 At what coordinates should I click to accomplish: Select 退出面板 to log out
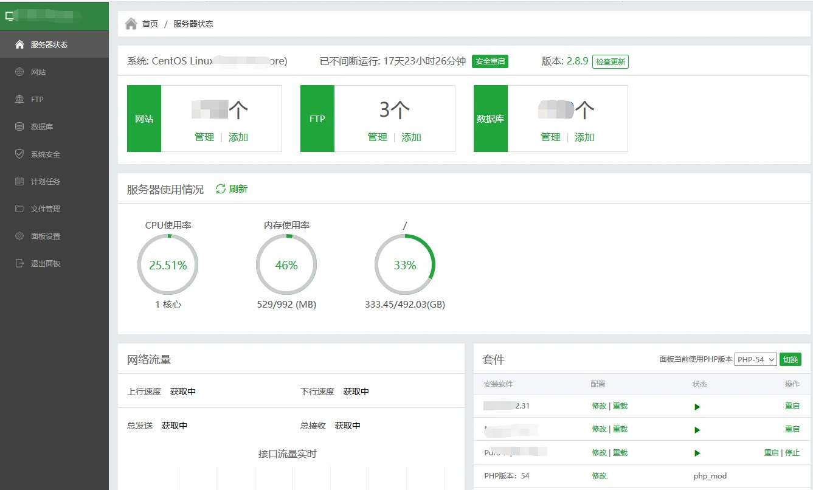(x=55, y=263)
